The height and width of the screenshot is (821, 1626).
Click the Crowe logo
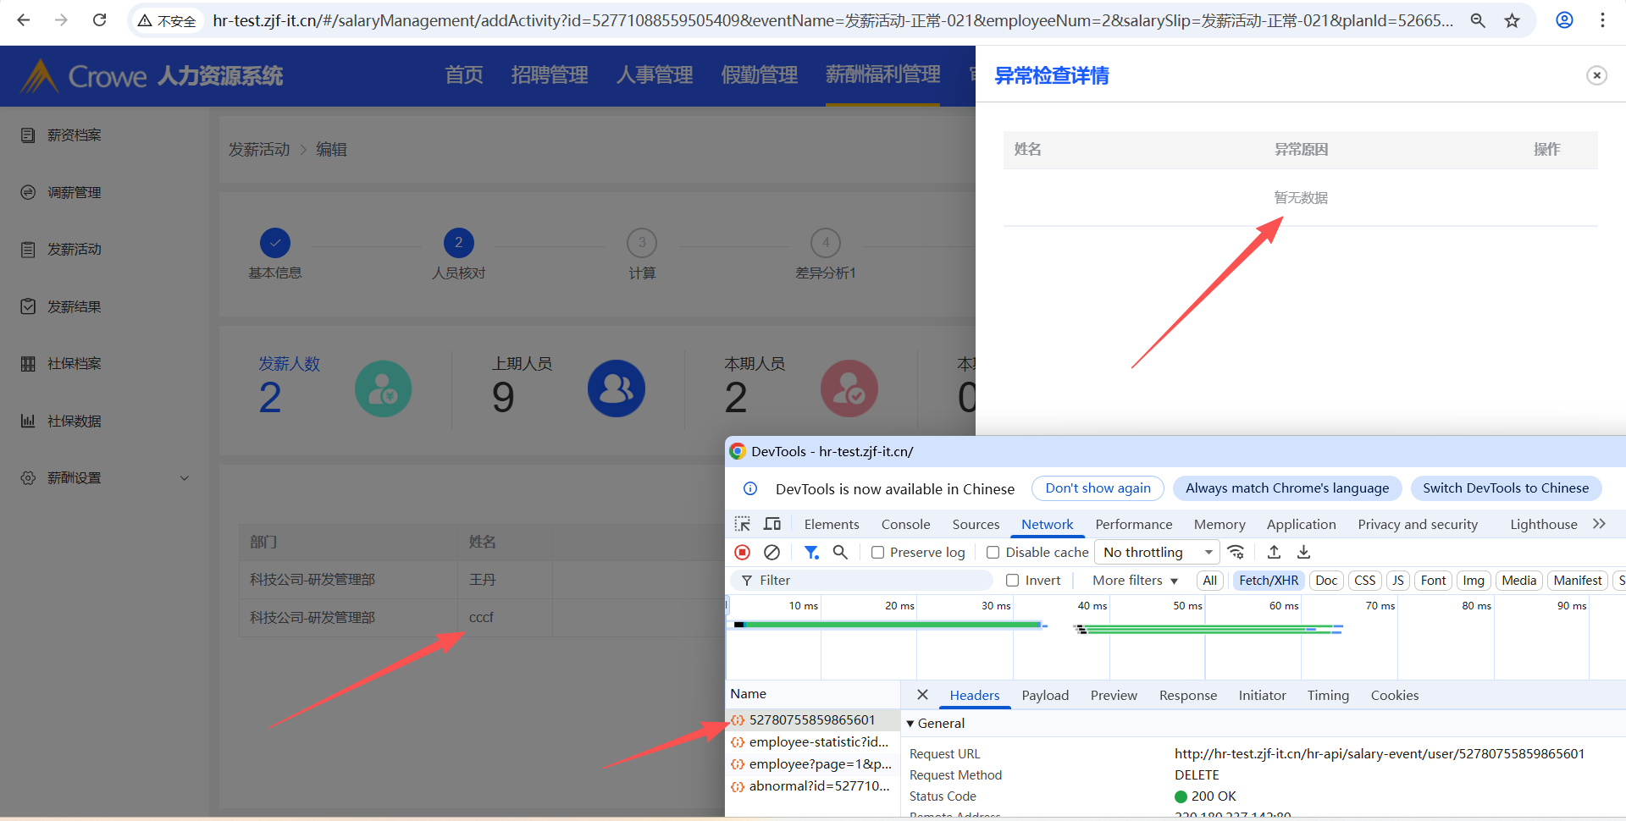pos(83,76)
